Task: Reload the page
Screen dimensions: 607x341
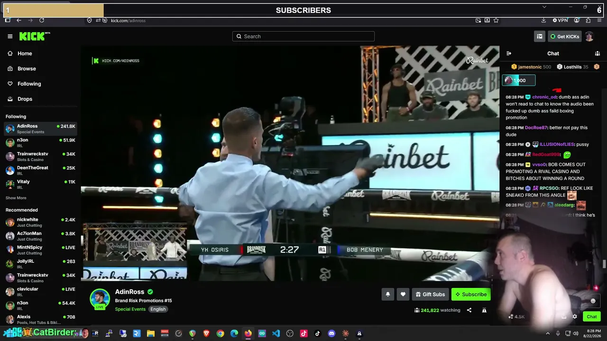Action: click(42, 20)
